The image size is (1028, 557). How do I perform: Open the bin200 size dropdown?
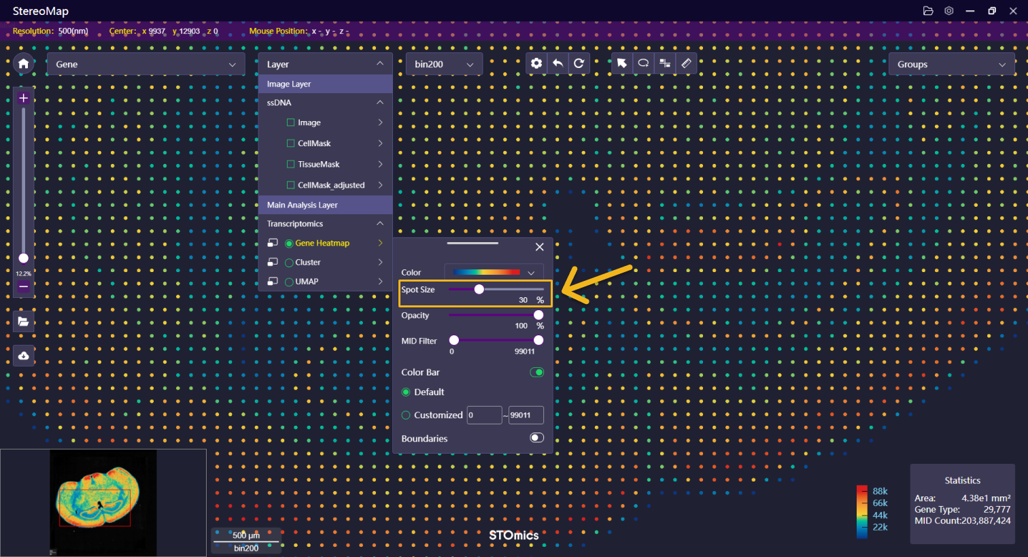point(444,64)
